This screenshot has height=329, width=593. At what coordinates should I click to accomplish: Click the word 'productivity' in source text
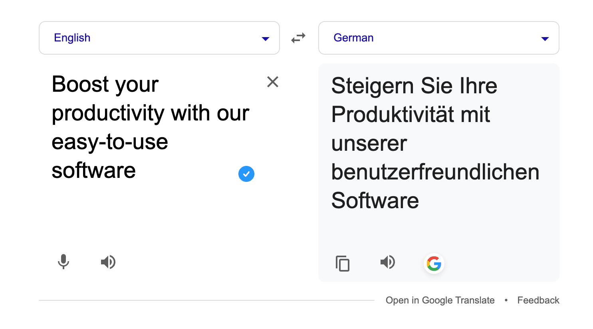click(108, 114)
